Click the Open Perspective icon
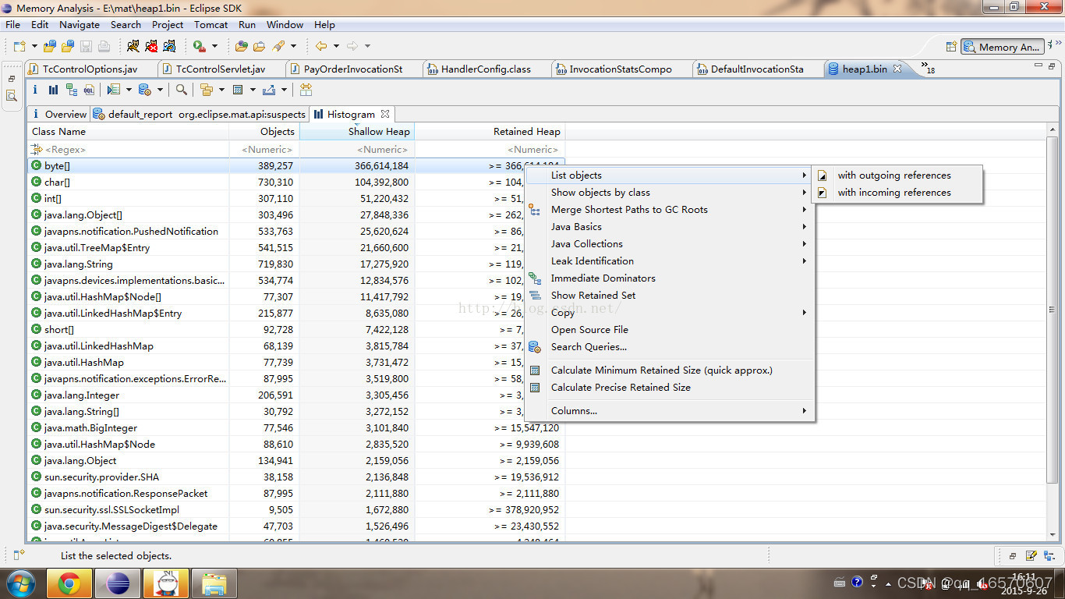Screen dimensions: 1065x599 [951, 47]
